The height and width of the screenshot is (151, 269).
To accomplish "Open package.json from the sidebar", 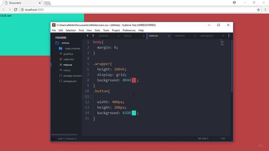I will (x=70, y=81).
